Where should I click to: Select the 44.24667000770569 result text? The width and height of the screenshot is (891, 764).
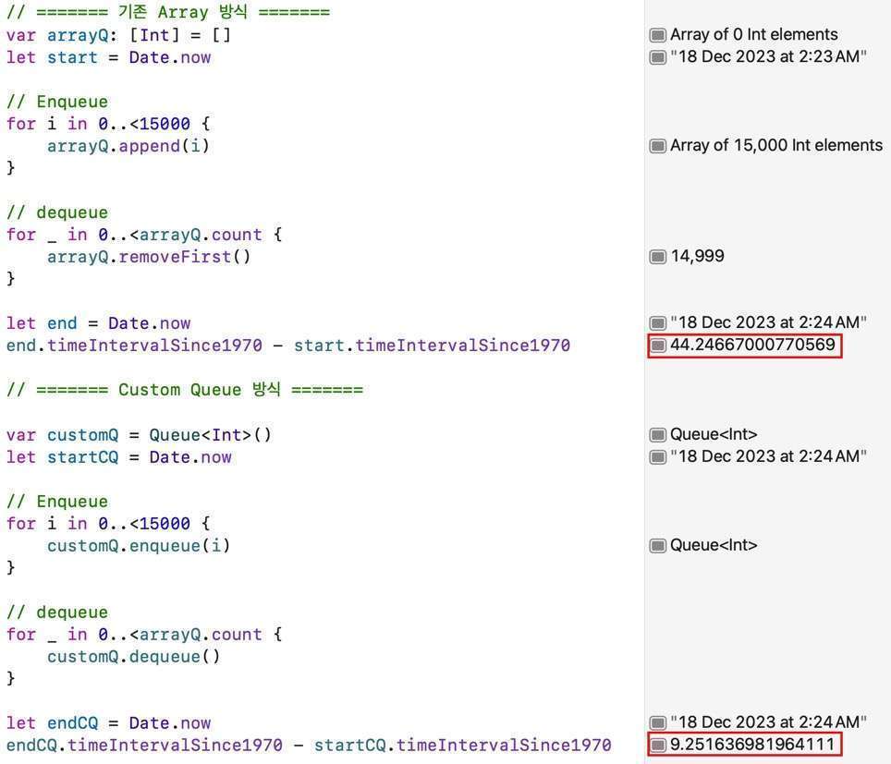(752, 346)
